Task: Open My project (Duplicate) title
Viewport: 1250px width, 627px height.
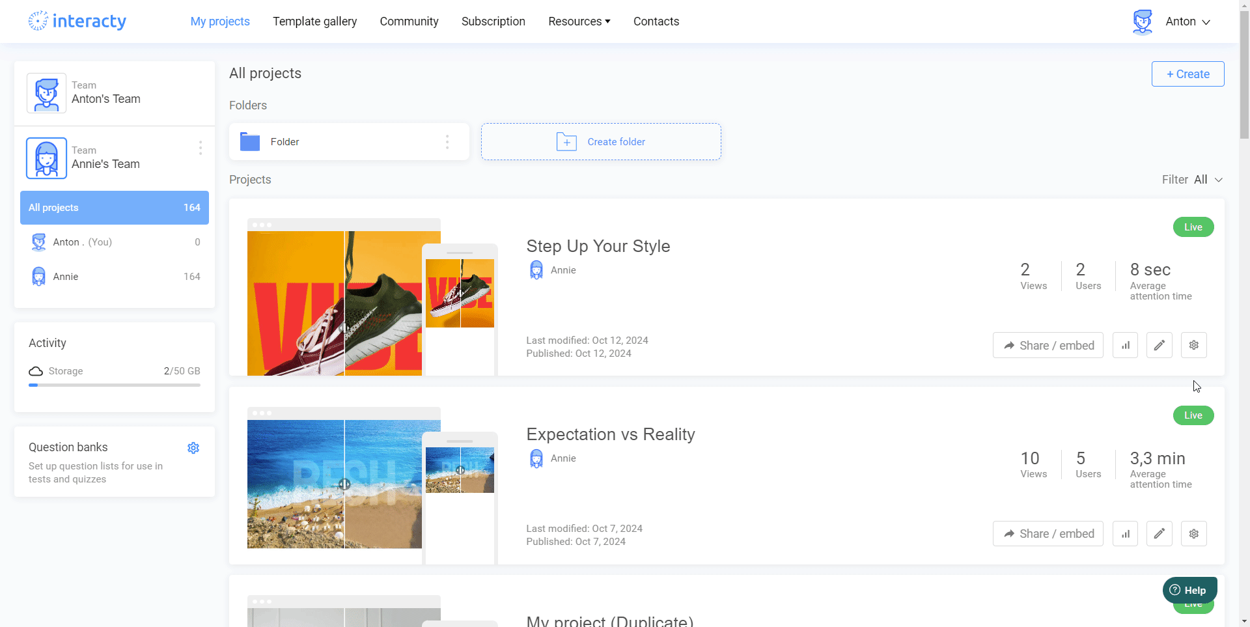Action: click(x=610, y=621)
